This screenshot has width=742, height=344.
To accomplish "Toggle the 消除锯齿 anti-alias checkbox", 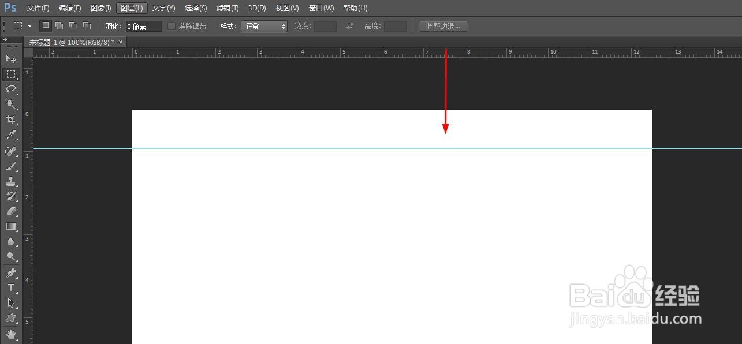I will [x=171, y=26].
